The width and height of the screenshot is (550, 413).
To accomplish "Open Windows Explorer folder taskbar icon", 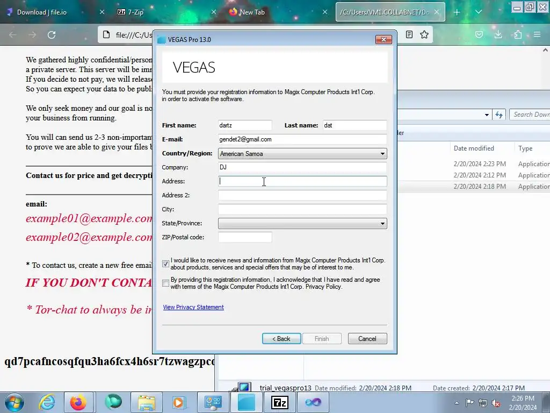I will pos(146,402).
